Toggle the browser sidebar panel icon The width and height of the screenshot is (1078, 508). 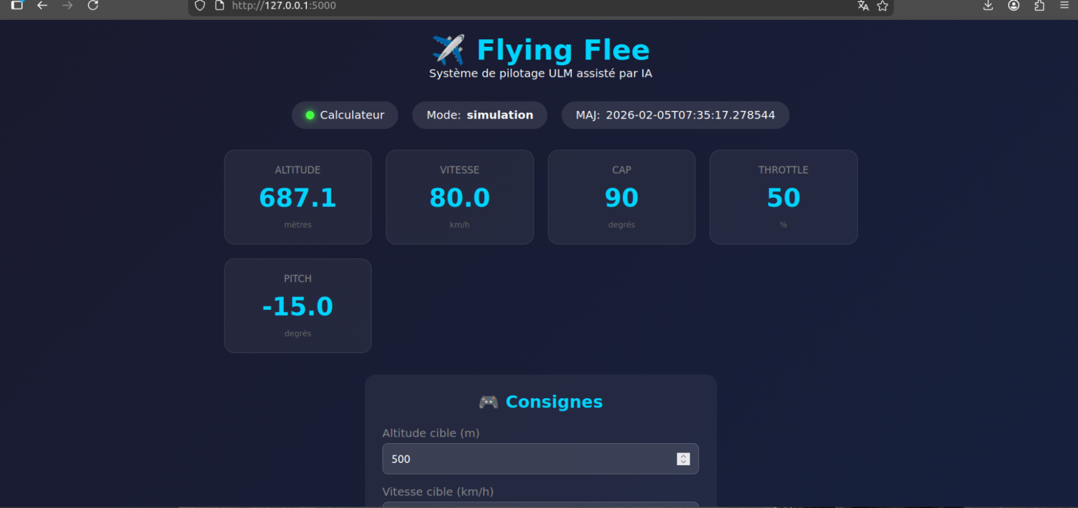(17, 6)
